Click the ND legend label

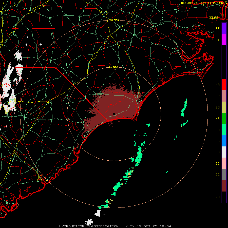[217, 197]
